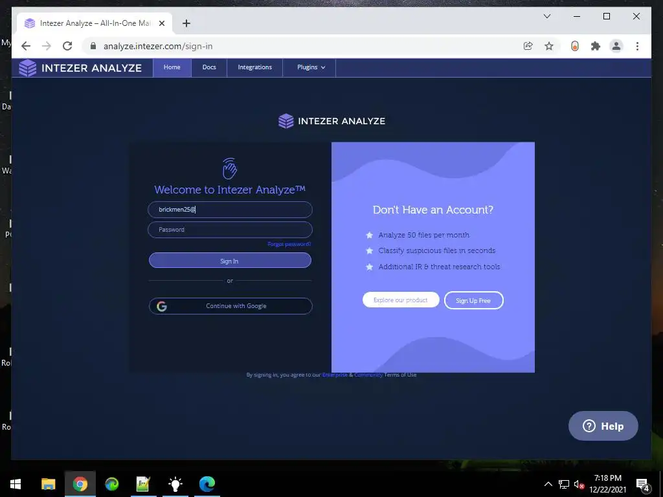Bookmark this page with star icon

pos(549,46)
